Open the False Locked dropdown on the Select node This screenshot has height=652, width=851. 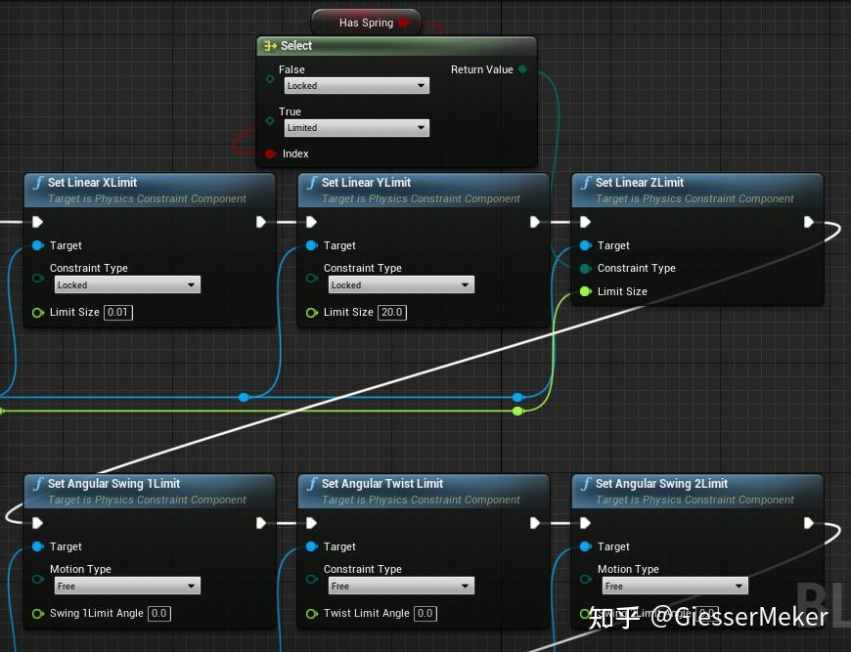pyautogui.click(x=356, y=86)
